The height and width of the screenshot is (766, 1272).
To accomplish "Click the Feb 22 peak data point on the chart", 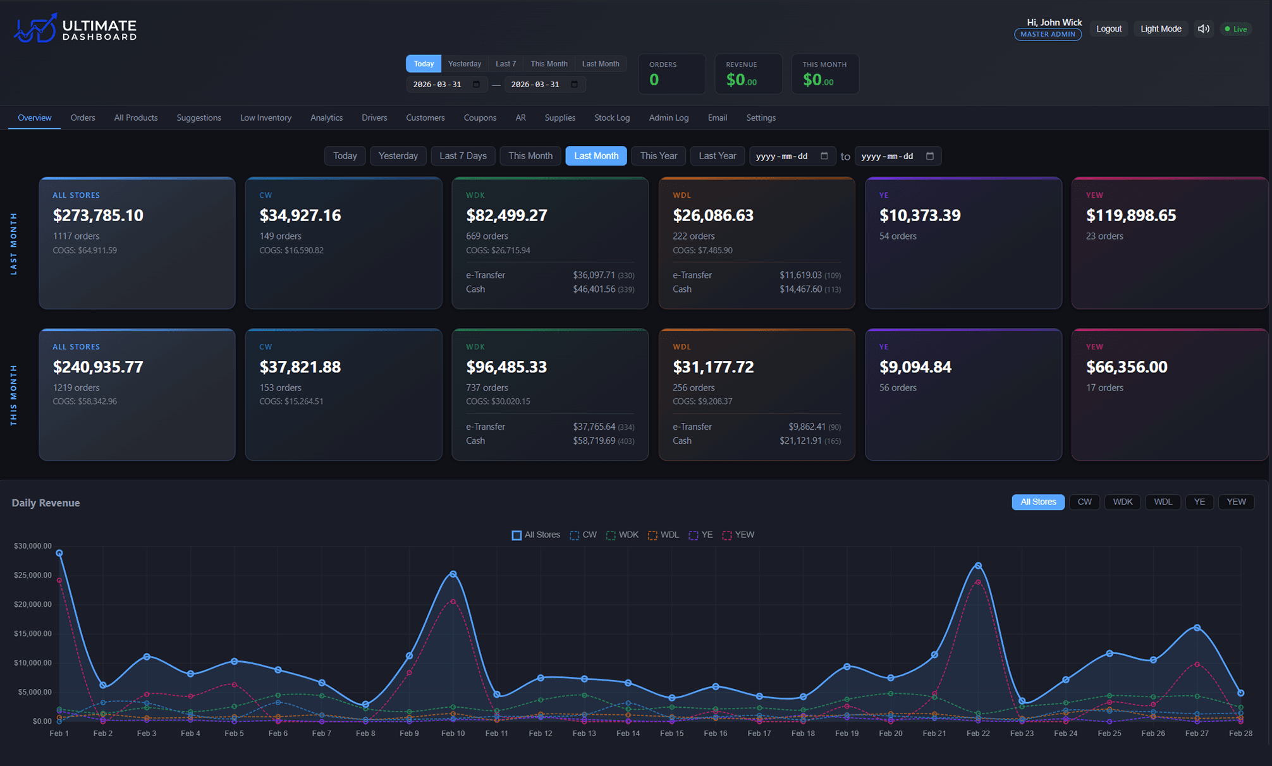I will [x=979, y=565].
